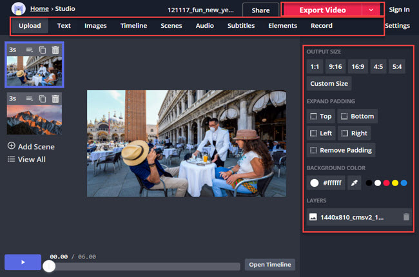This screenshot has width=419, height=277.
Task: Choose the red background color swatch
Action: point(387,183)
